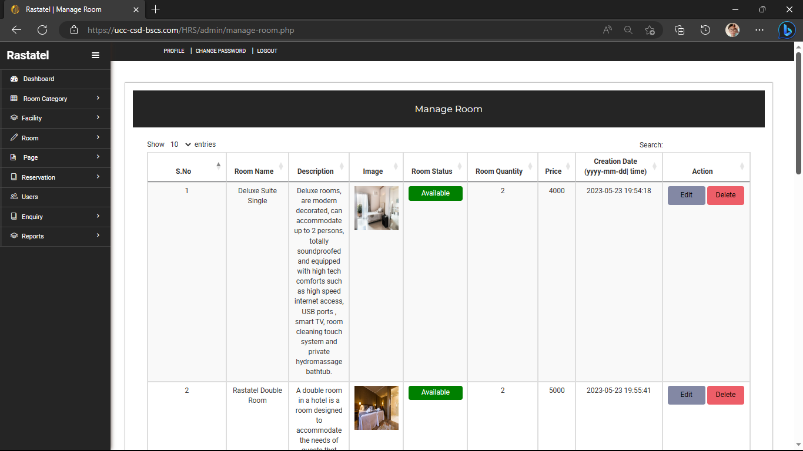
Task: Open the Bing chat icon
Action: click(x=787, y=30)
